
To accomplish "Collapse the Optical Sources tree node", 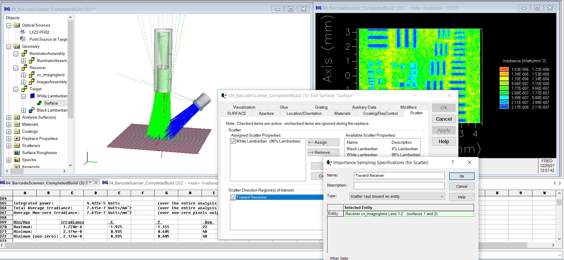I will pos(9,25).
